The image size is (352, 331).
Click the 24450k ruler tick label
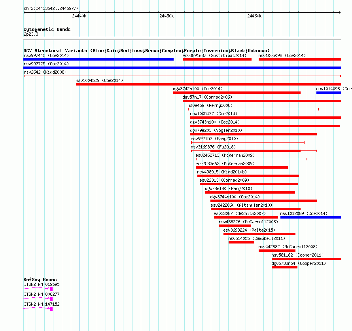167,16
